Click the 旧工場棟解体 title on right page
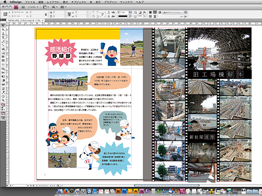 218,75
